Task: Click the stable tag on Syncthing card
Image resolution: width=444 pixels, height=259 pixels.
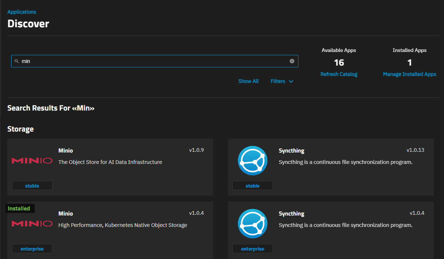Action: pyautogui.click(x=253, y=186)
